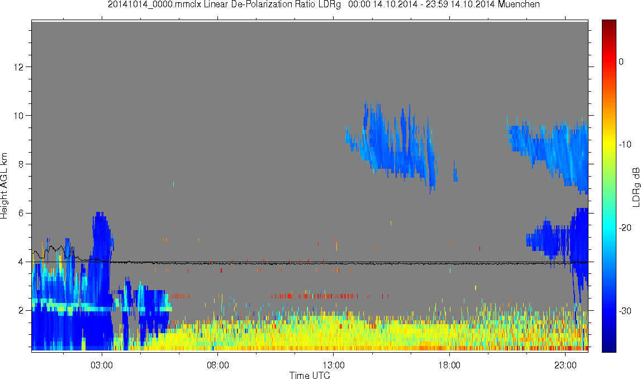This screenshot has width=641, height=379.
Task: Click the plot title text at top
Action: [x=324, y=4]
